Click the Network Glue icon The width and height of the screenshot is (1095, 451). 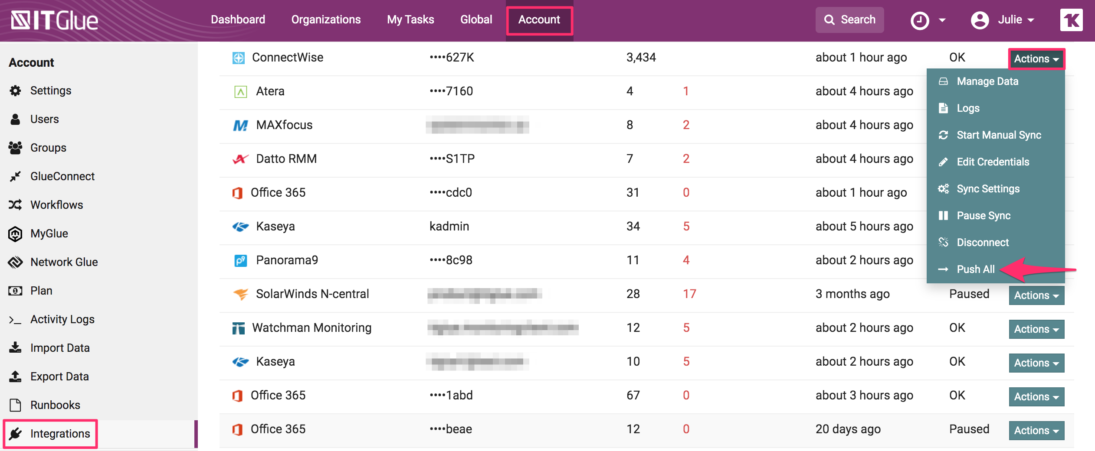(x=16, y=262)
